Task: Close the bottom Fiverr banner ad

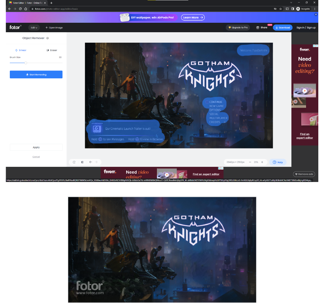Action: [x=222, y=168]
